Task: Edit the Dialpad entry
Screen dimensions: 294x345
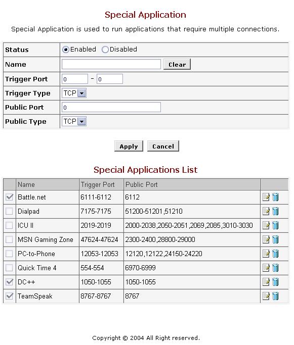Action: point(266,211)
